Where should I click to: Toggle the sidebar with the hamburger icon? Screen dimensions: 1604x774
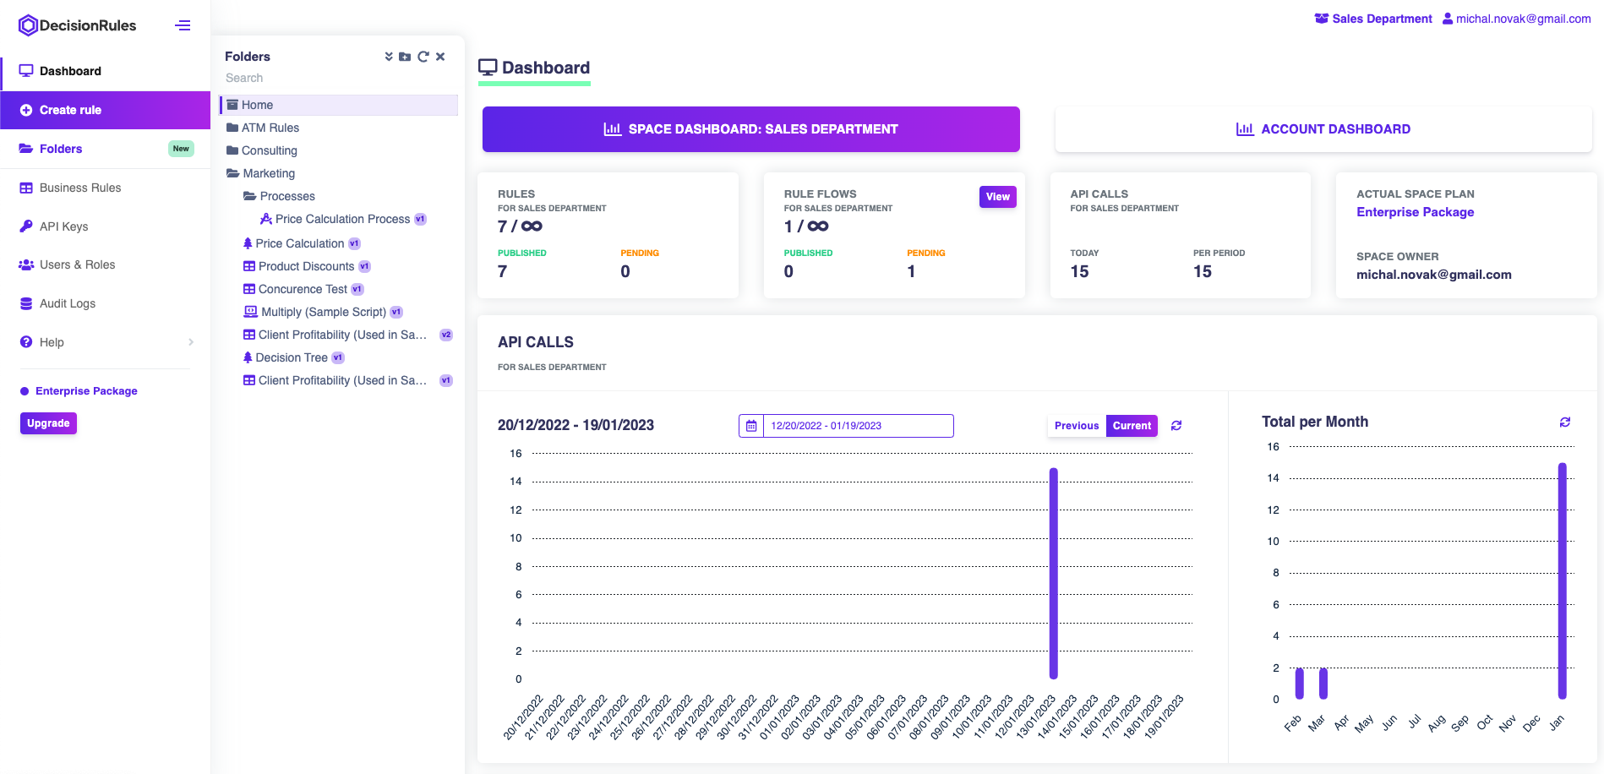coord(183,25)
